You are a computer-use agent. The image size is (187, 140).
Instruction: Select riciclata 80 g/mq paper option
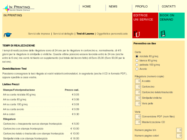tap(137, 56)
